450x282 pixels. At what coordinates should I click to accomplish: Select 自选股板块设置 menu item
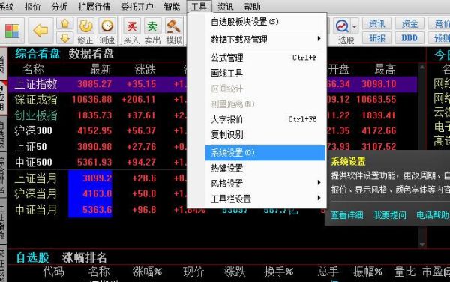(265, 22)
